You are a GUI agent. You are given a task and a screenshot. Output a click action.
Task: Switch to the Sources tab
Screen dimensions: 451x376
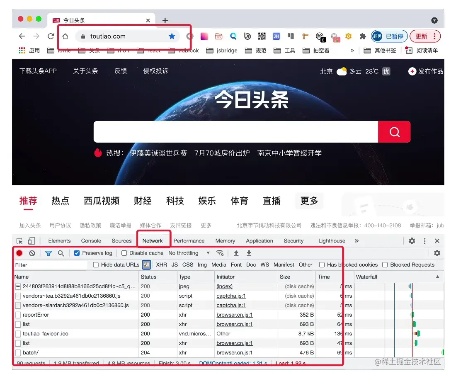point(121,241)
